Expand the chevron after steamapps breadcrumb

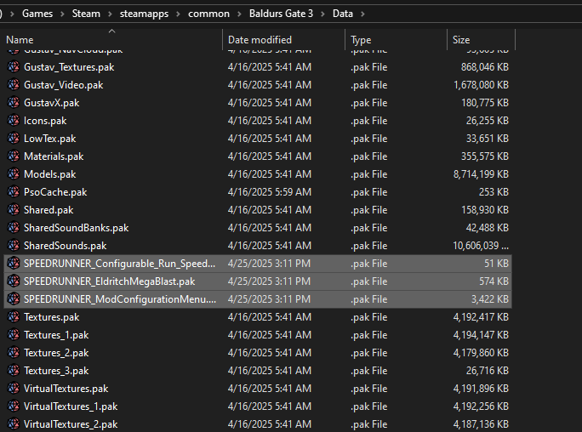[x=179, y=14]
